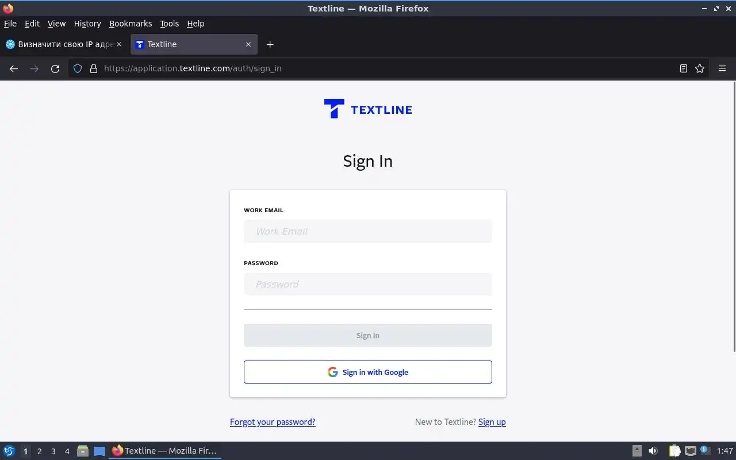Screen dimensions: 736x460
Task: Click the grey Sign In button
Action: [x=368, y=335]
